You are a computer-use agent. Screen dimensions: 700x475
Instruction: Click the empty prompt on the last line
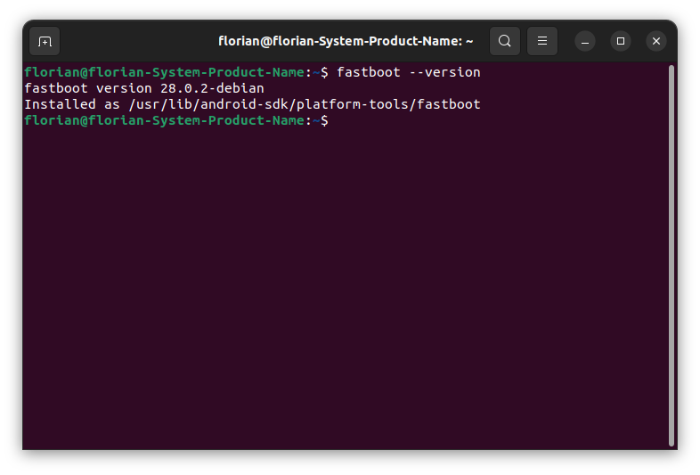[x=176, y=120]
